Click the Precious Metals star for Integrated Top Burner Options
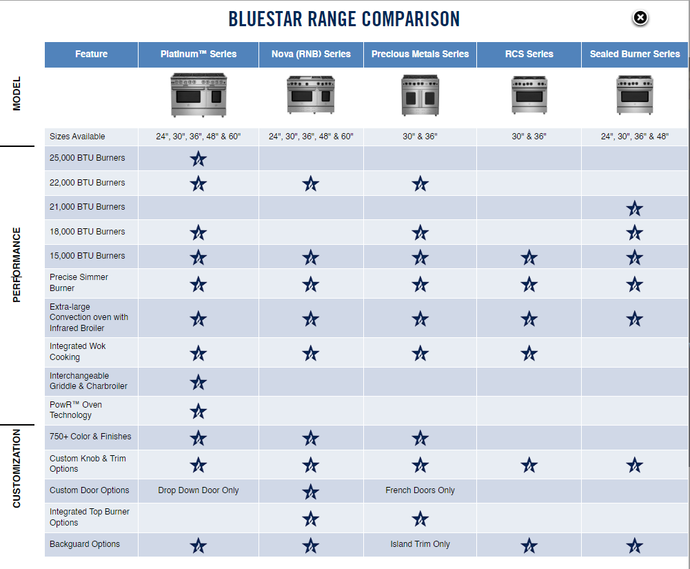The height and width of the screenshot is (569, 690). point(420,519)
